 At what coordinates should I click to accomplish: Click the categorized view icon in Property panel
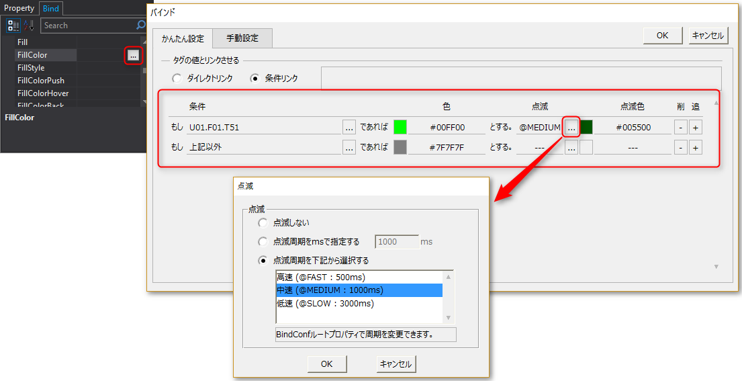(13, 26)
